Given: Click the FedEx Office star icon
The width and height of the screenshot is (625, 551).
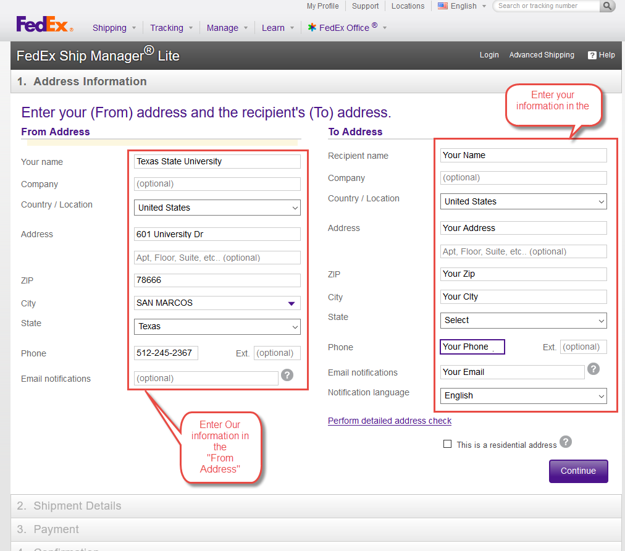Looking at the screenshot, I should click(312, 28).
